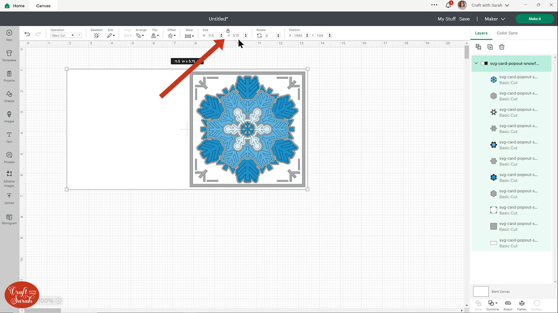Screen dimensions: 558x313
Task: Open the Images library
Action: pyautogui.click(x=9, y=116)
